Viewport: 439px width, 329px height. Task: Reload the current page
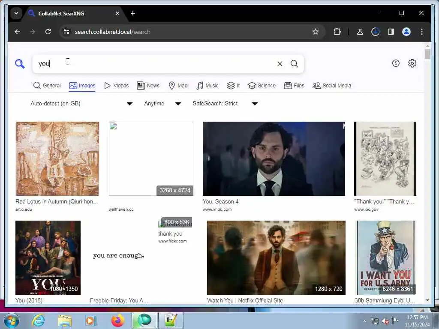point(48,32)
